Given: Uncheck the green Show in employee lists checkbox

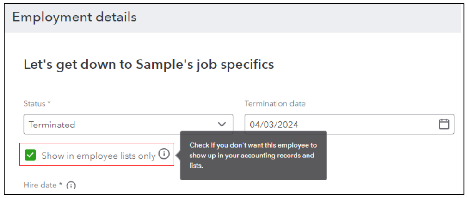Looking at the screenshot, I should [31, 155].
